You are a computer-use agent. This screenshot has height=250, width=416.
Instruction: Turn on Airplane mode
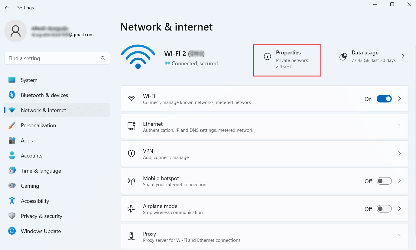click(x=384, y=209)
